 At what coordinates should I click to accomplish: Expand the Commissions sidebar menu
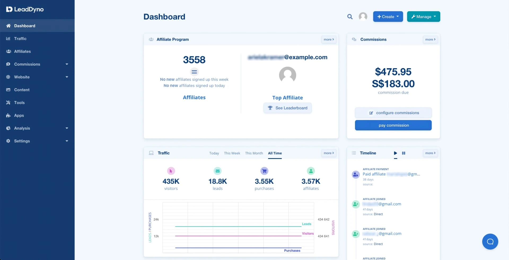pyautogui.click(x=37, y=64)
